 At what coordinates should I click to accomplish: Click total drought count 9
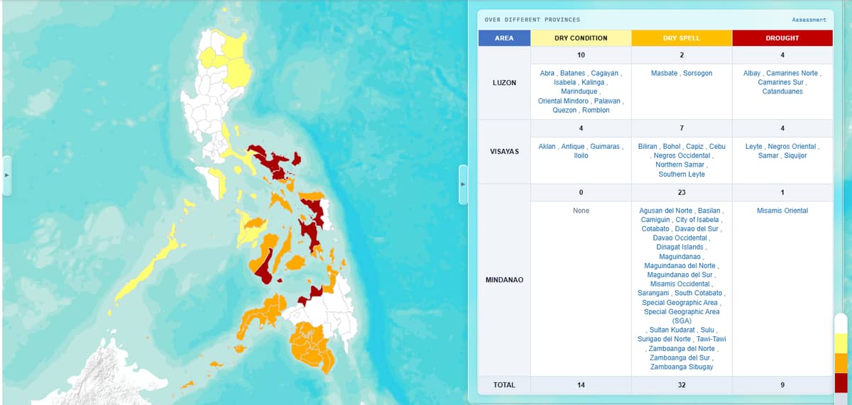click(x=782, y=385)
